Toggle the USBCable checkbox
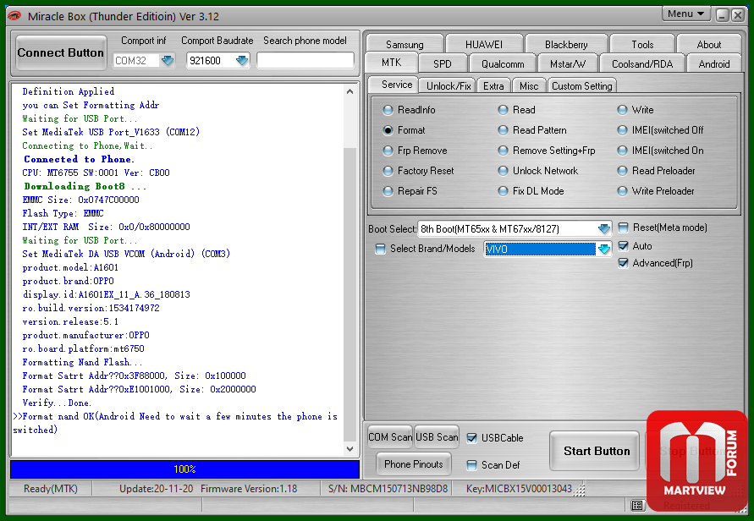This screenshot has width=754, height=521. (x=471, y=438)
